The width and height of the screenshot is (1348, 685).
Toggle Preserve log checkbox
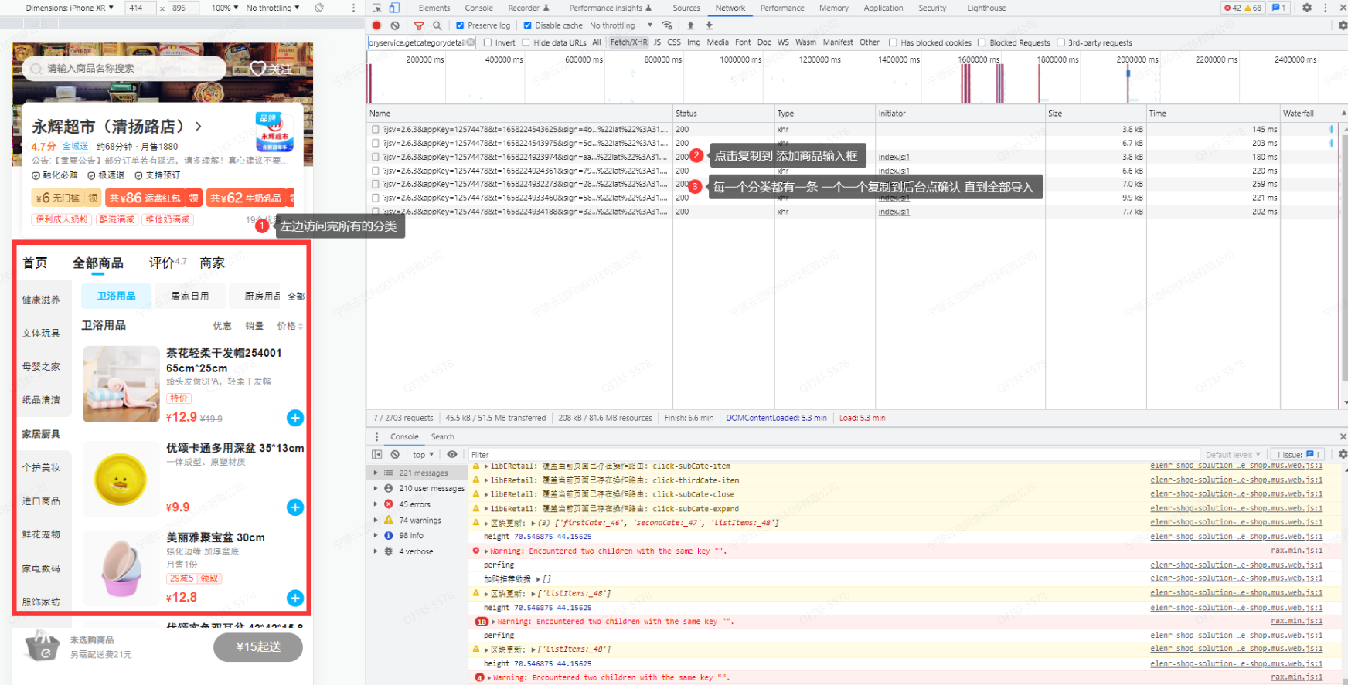460,25
